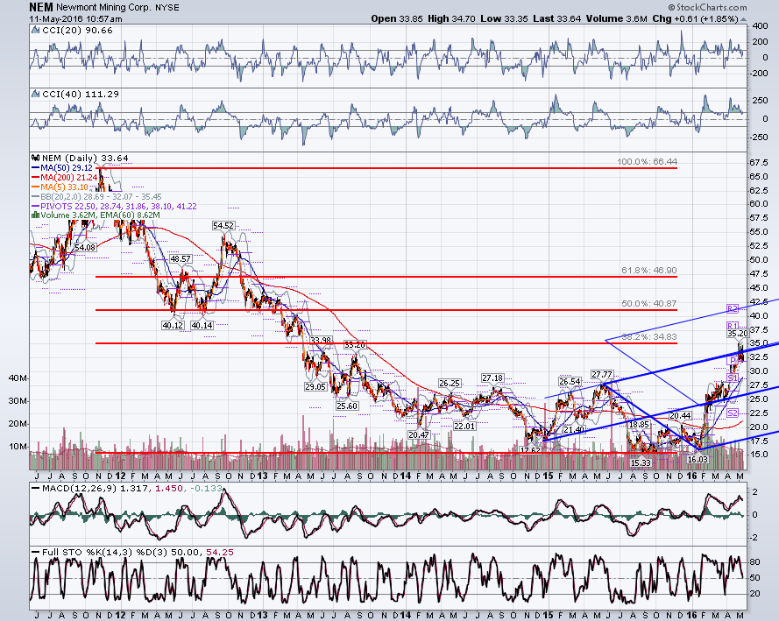Click the R2 pivot label
Screen dimensions: 779x621
[x=733, y=309]
